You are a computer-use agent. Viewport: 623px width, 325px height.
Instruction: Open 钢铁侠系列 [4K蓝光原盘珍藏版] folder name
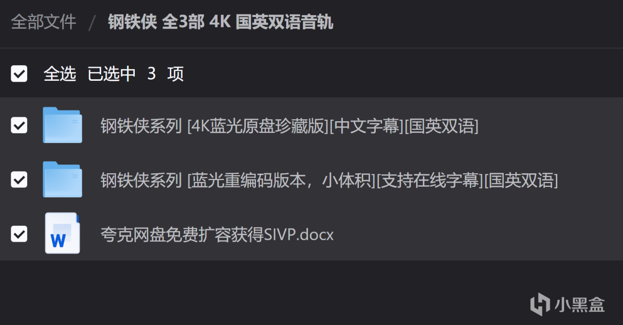[290, 126]
